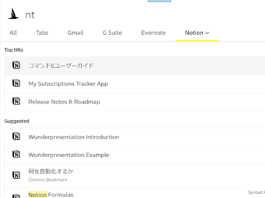265x198 pixels.
Task: Open the Wunderpresentation Example result
Action: [135, 155]
